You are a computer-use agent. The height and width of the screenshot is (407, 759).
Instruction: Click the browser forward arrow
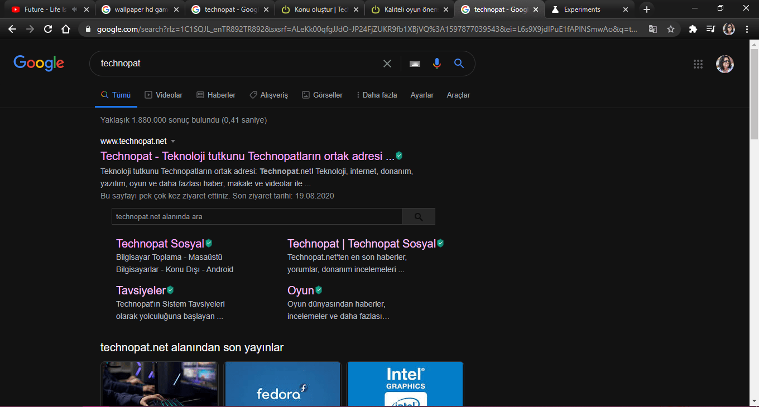click(x=30, y=30)
